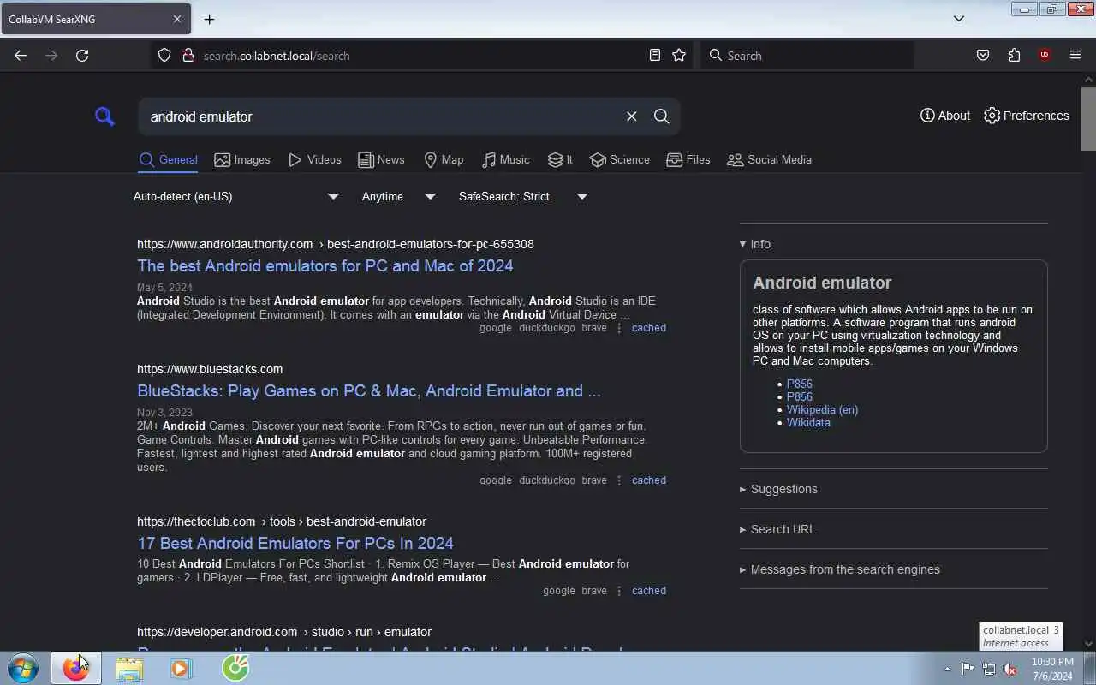This screenshot has width=1096, height=685.
Task: Open Firefox application menu
Action: click(1075, 56)
